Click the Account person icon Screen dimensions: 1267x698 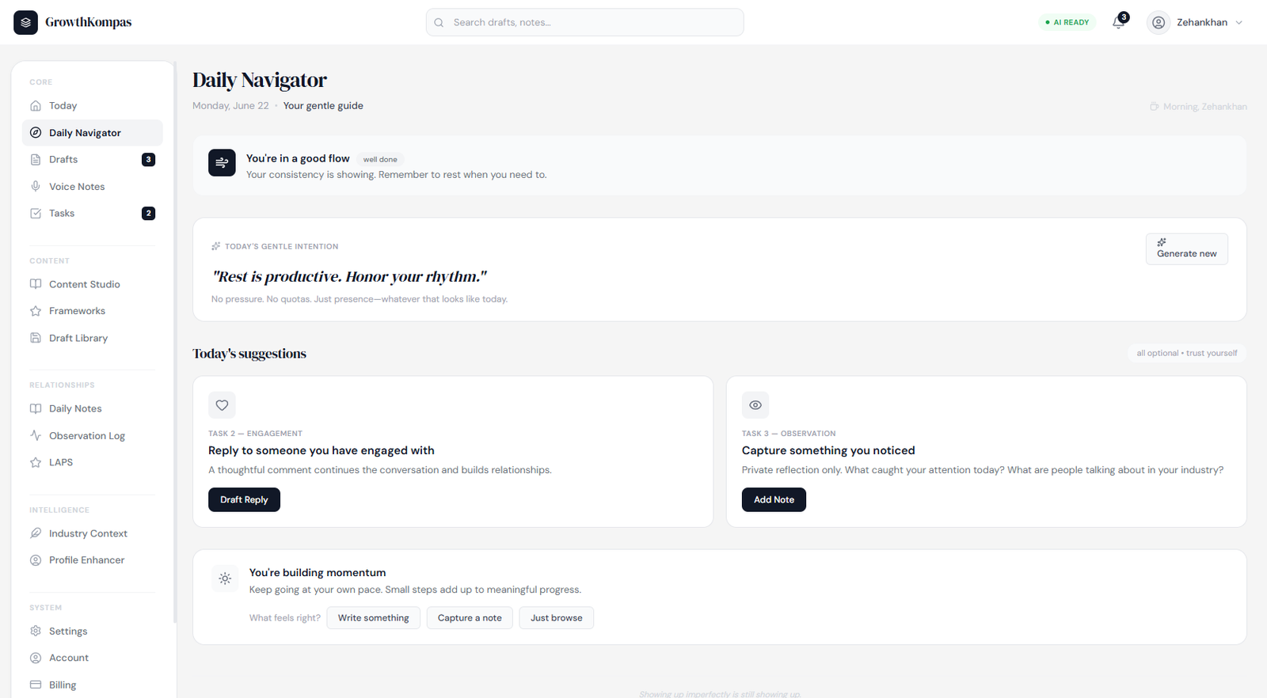click(36, 658)
